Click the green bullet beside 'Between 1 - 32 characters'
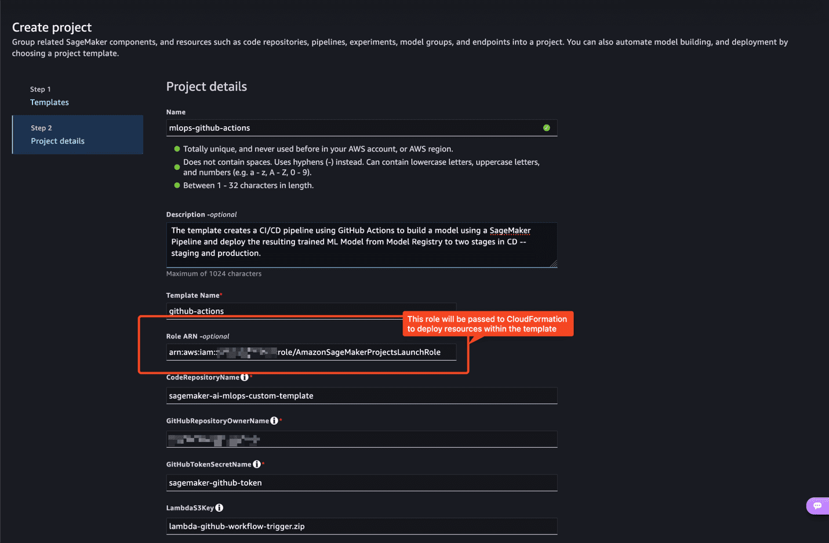829x543 pixels. click(x=177, y=185)
